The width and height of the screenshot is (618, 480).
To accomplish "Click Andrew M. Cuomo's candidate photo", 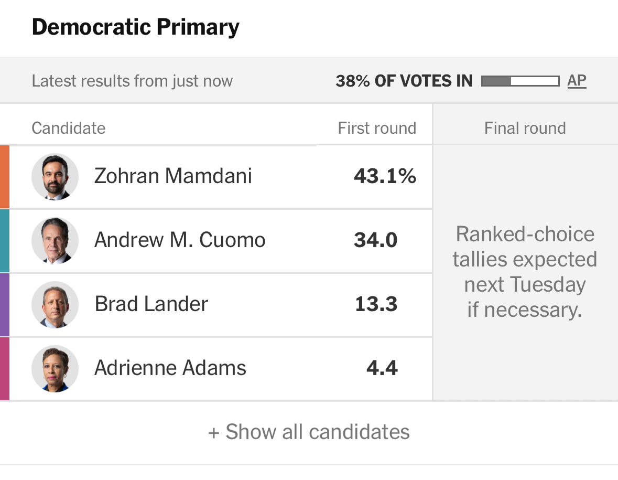I will 55,241.
